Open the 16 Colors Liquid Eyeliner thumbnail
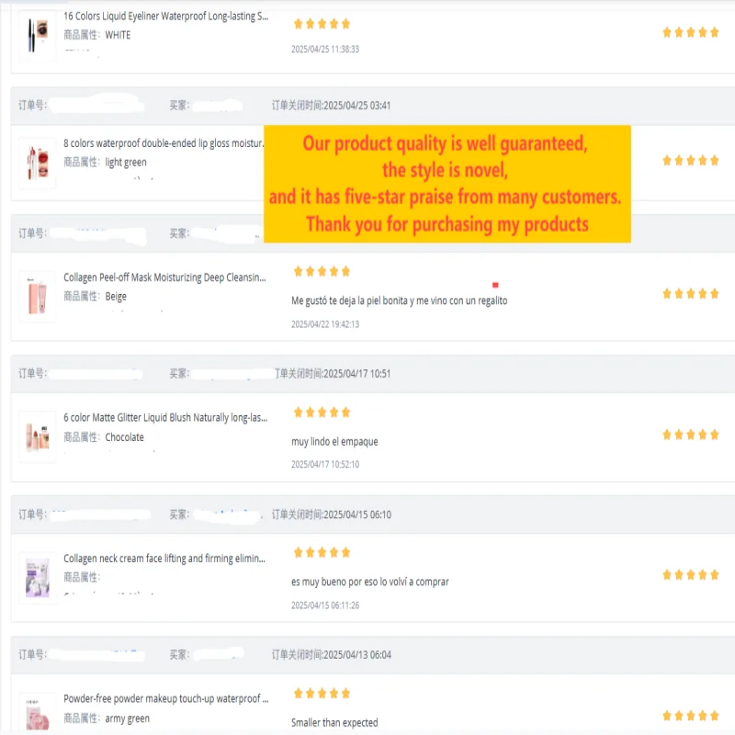 click(38, 35)
